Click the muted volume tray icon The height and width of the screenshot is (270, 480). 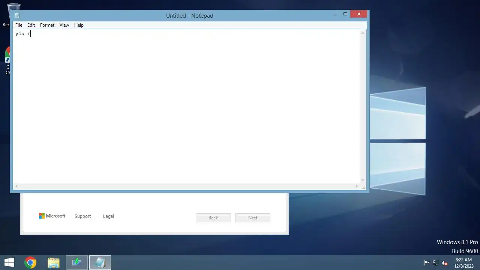(445, 263)
